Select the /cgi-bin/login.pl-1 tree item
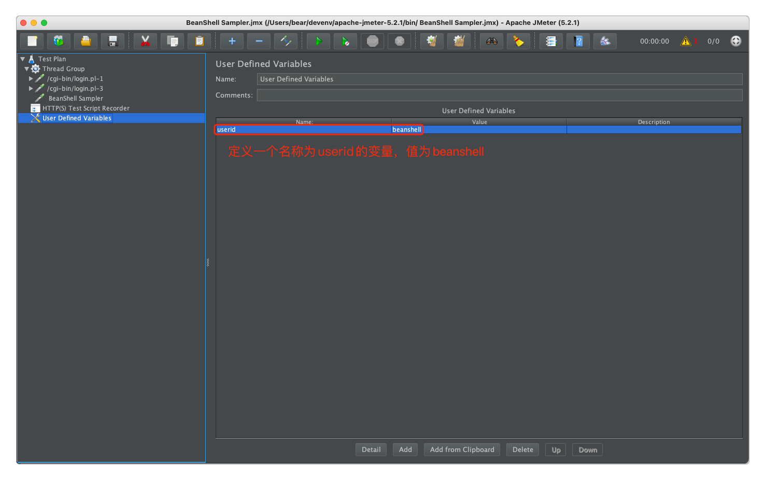This screenshot has height=480, width=765. click(75, 79)
